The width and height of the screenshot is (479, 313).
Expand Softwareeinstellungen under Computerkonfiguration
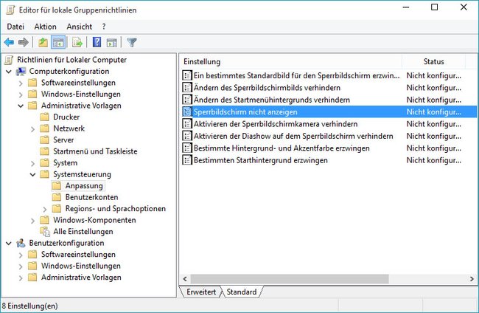tap(21, 83)
